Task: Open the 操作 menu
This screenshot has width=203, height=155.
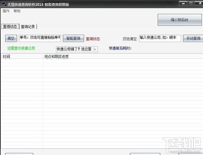Action: [6, 11]
